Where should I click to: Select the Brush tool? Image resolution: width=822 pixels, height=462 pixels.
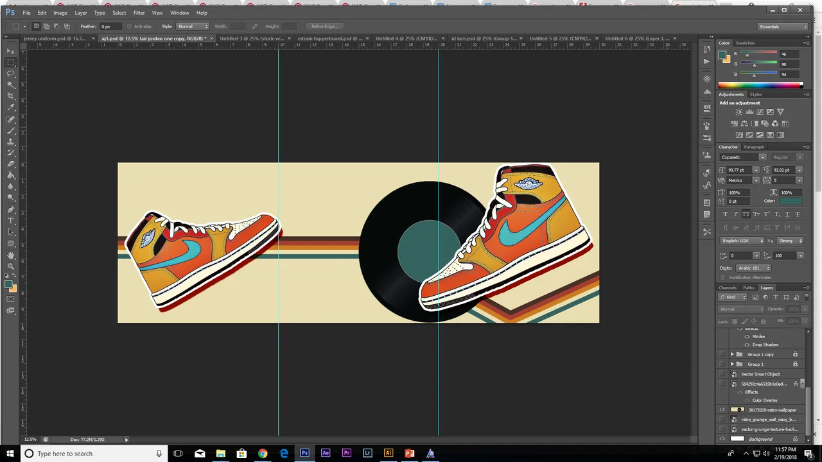pyautogui.click(x=11, y=130)
